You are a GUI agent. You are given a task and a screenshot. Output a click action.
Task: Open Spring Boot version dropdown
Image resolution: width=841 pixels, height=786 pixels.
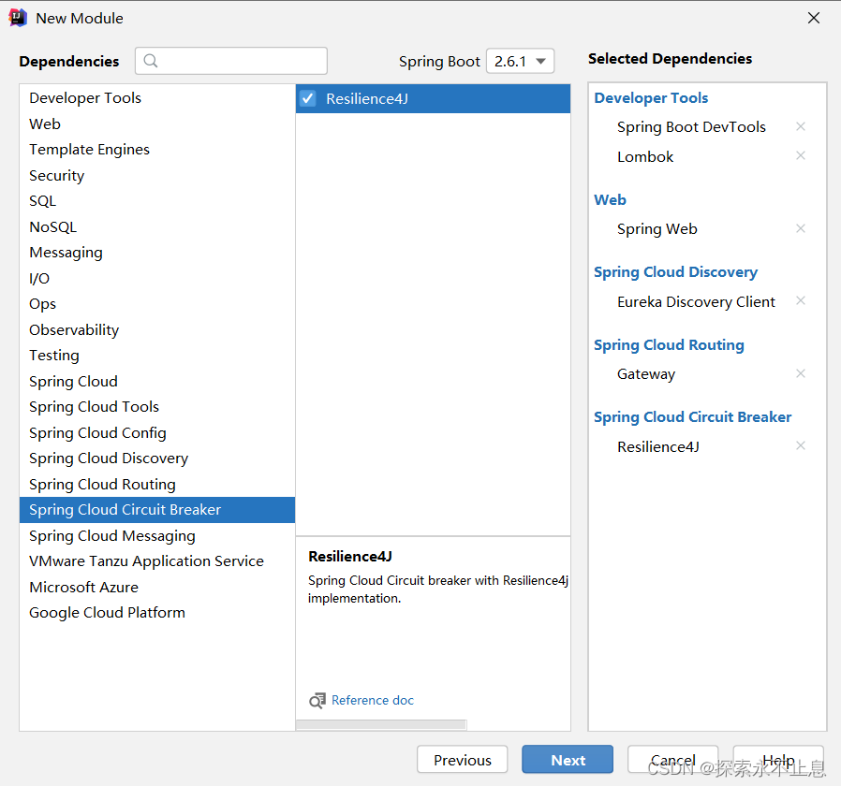click(x=521, y=62)
